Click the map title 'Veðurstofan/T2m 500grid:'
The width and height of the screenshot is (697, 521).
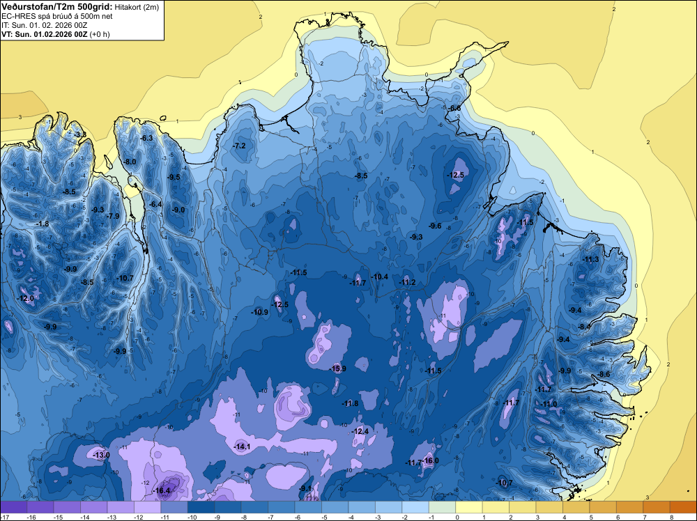pyautogui.click(x=57, y=7)
